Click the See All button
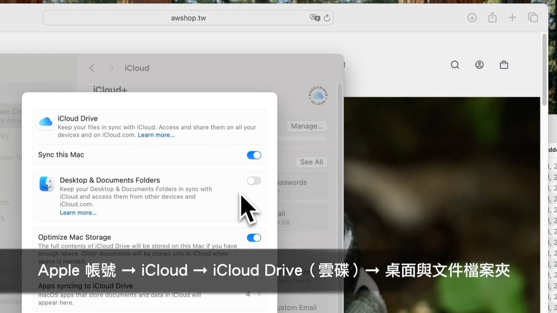Image resolution: width=557 pixels, height=313 pixels. [311, 162]
